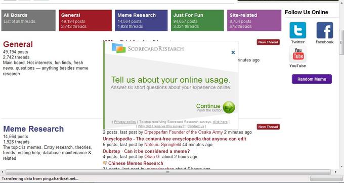Open the survey Contact us link
This screenshot has height=183, width=344.
tap(195, 126)
